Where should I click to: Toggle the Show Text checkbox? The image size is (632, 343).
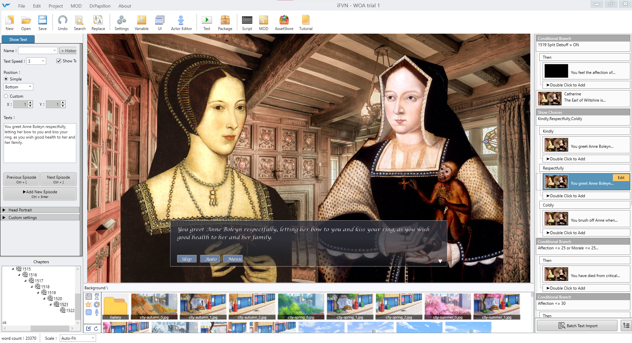[x=59, y=61]
